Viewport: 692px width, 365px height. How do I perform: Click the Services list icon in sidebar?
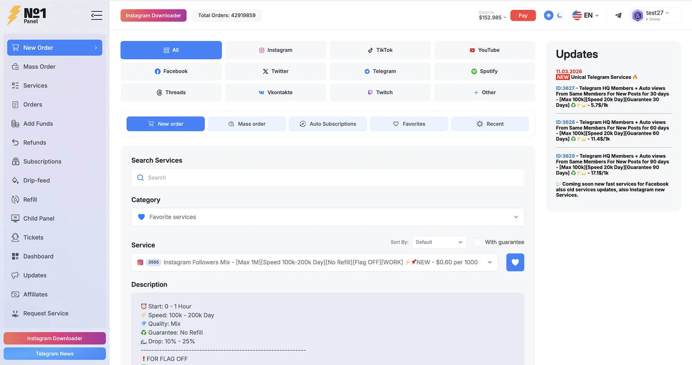[15, 86]
